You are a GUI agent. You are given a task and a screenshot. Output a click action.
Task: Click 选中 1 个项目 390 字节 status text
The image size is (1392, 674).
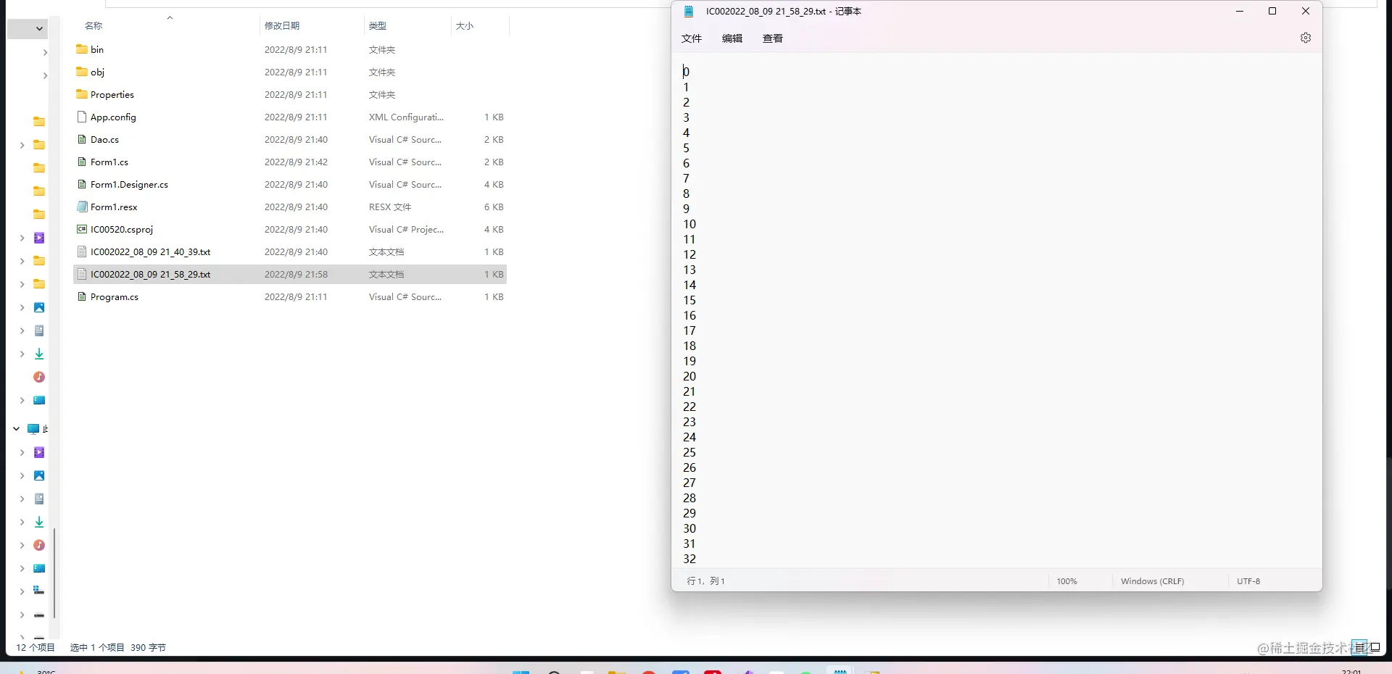tap(117, 648)
